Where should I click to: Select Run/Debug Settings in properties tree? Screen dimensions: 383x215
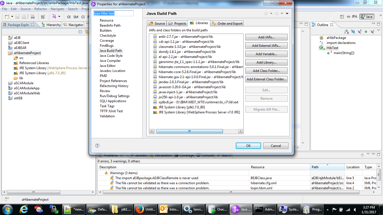115,96
